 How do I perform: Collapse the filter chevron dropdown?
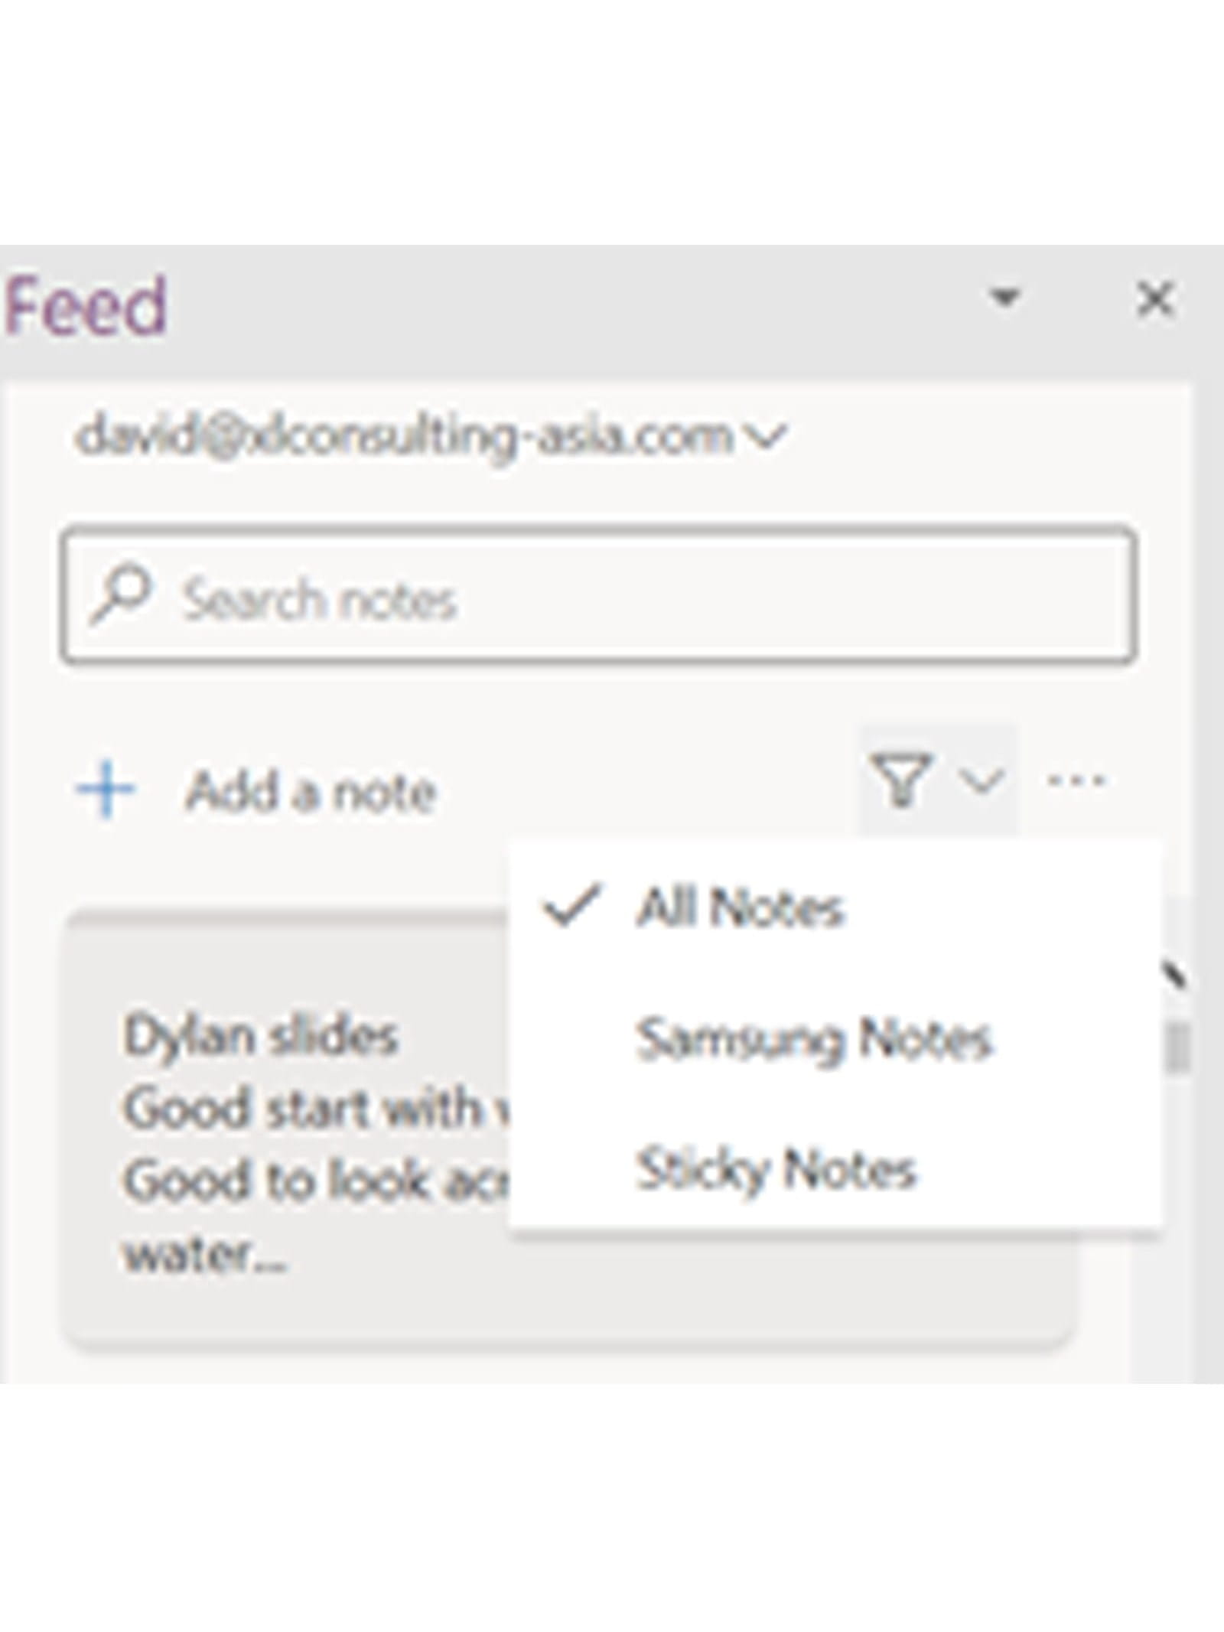(981, 782)
